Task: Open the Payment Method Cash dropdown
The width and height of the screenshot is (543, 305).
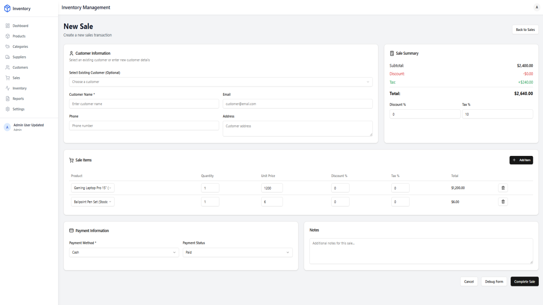Action: (x=124, y=252)
